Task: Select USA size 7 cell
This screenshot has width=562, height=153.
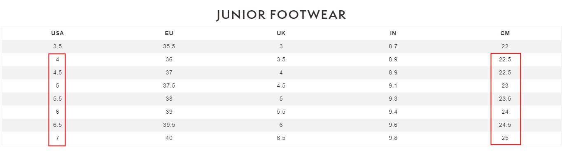Action: tap(57, 138)
